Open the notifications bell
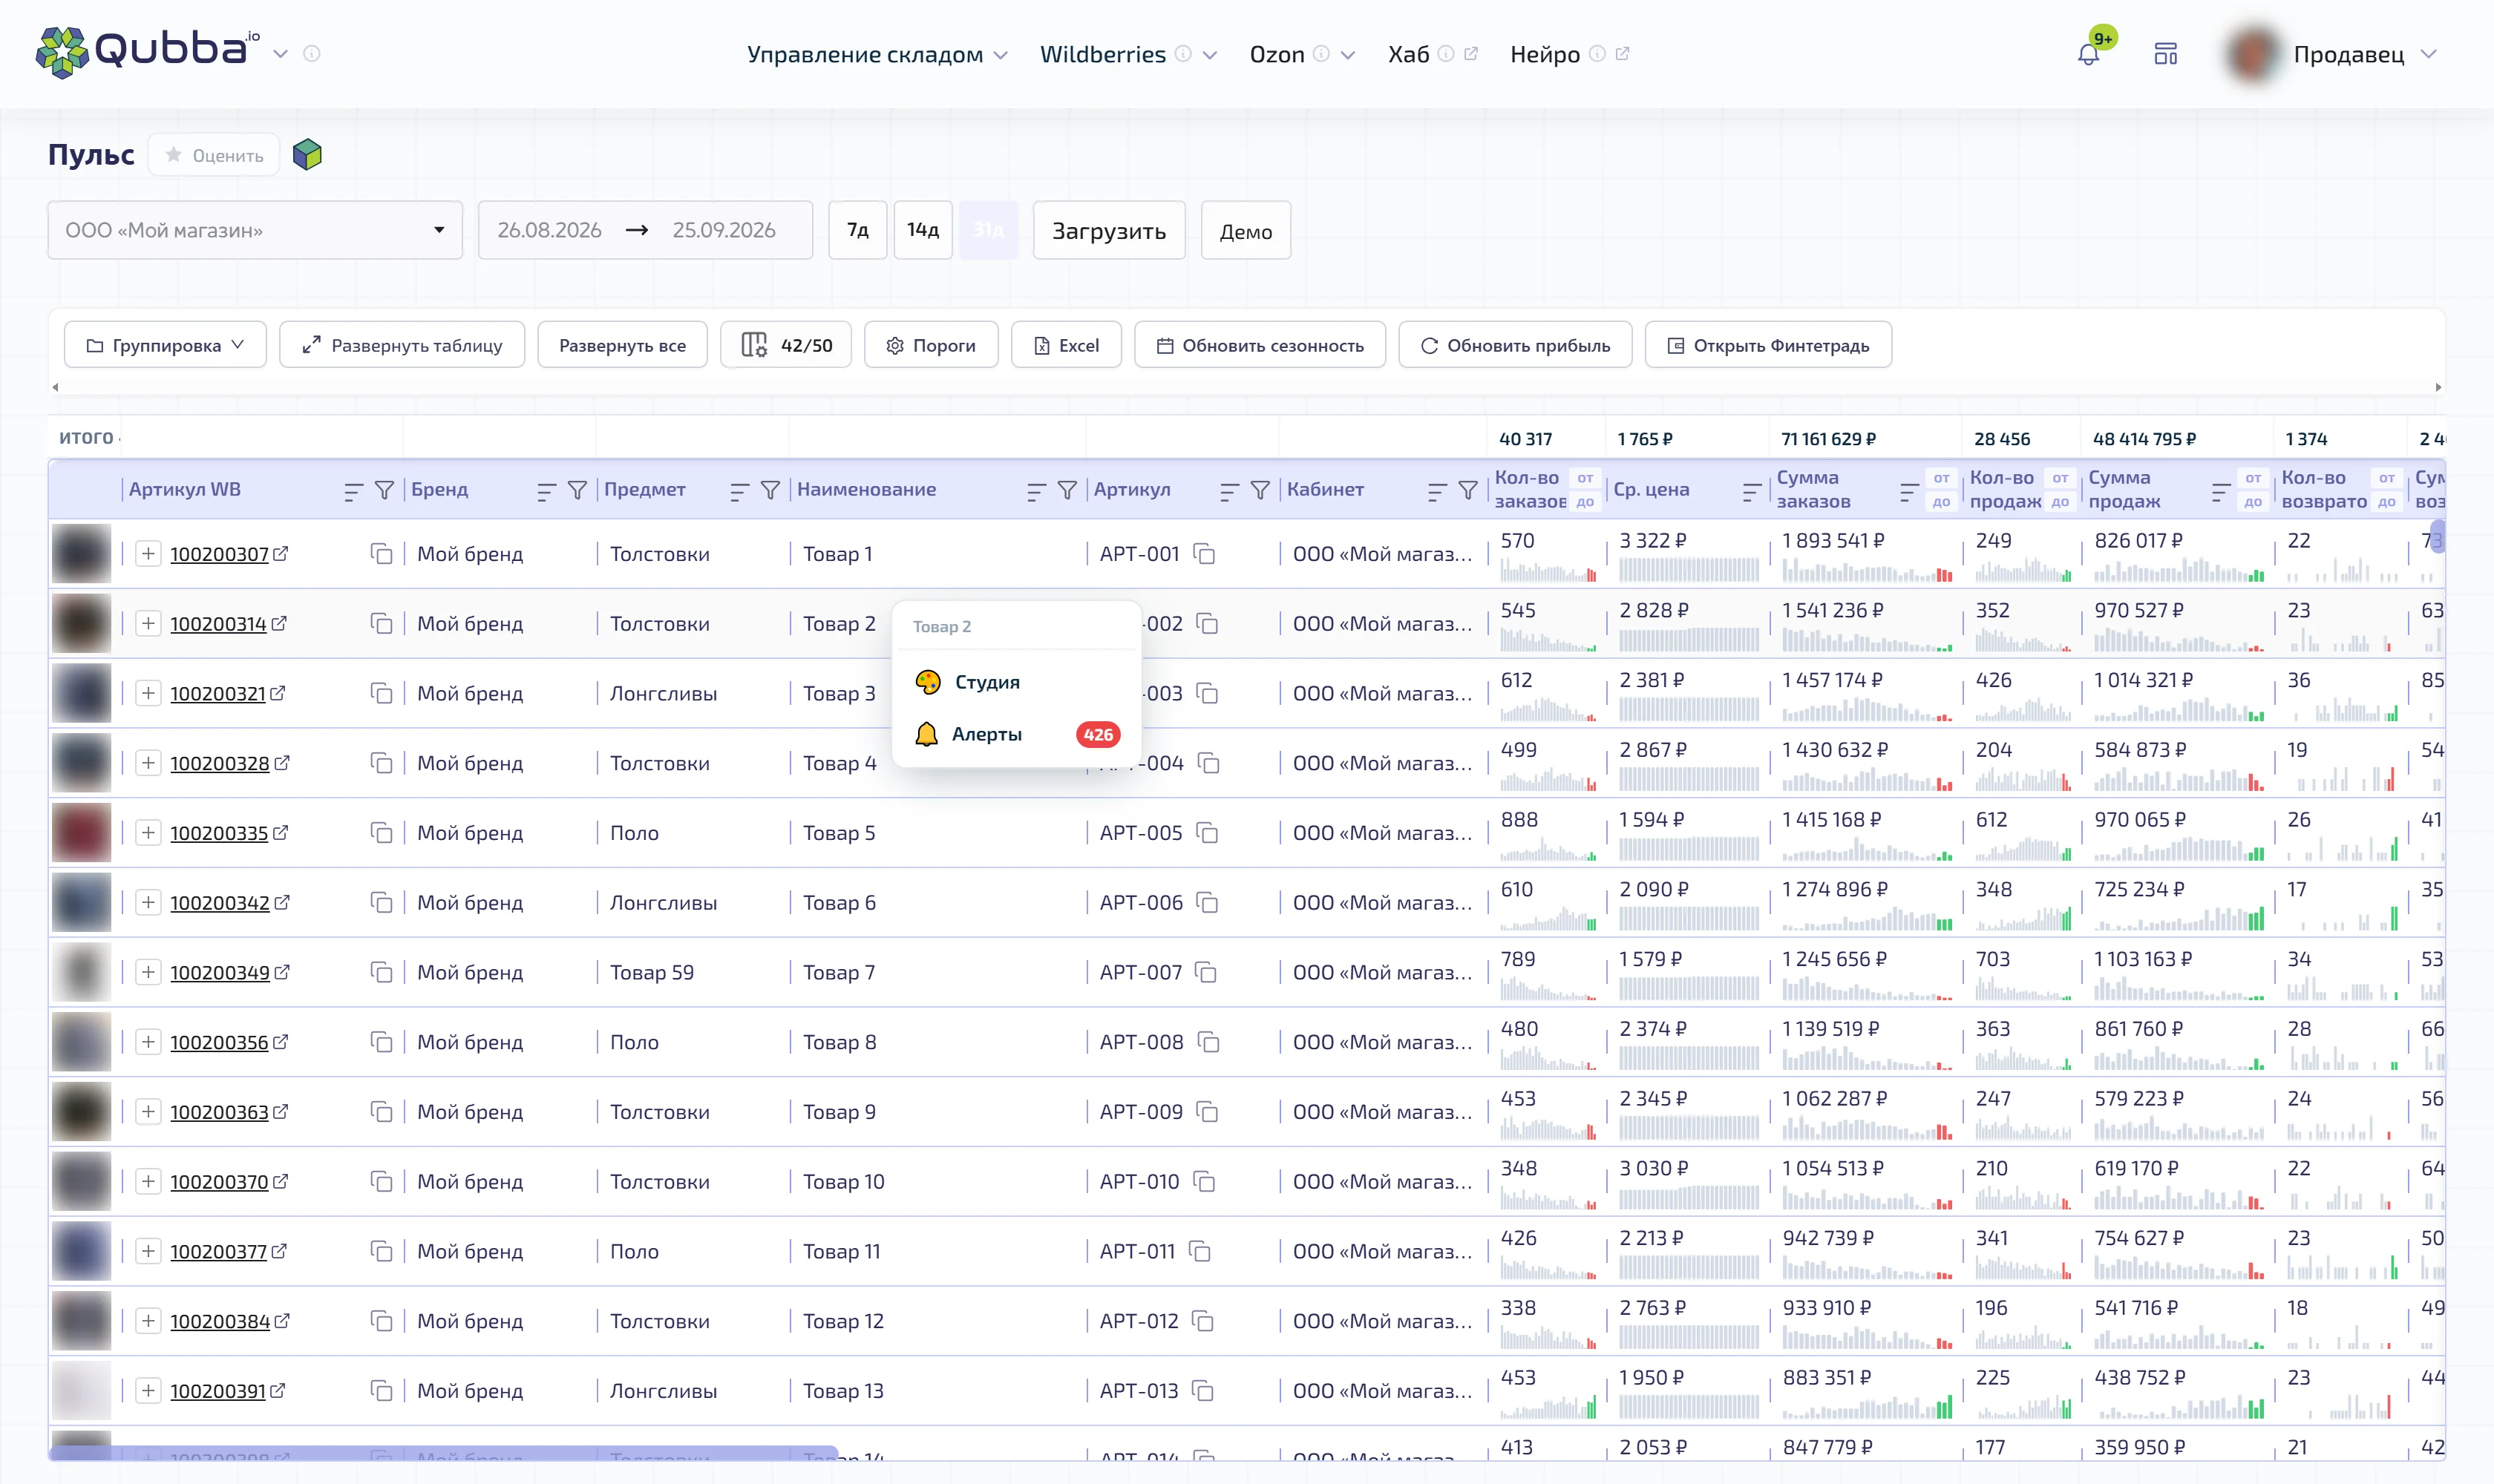 tap(2088, 54)
